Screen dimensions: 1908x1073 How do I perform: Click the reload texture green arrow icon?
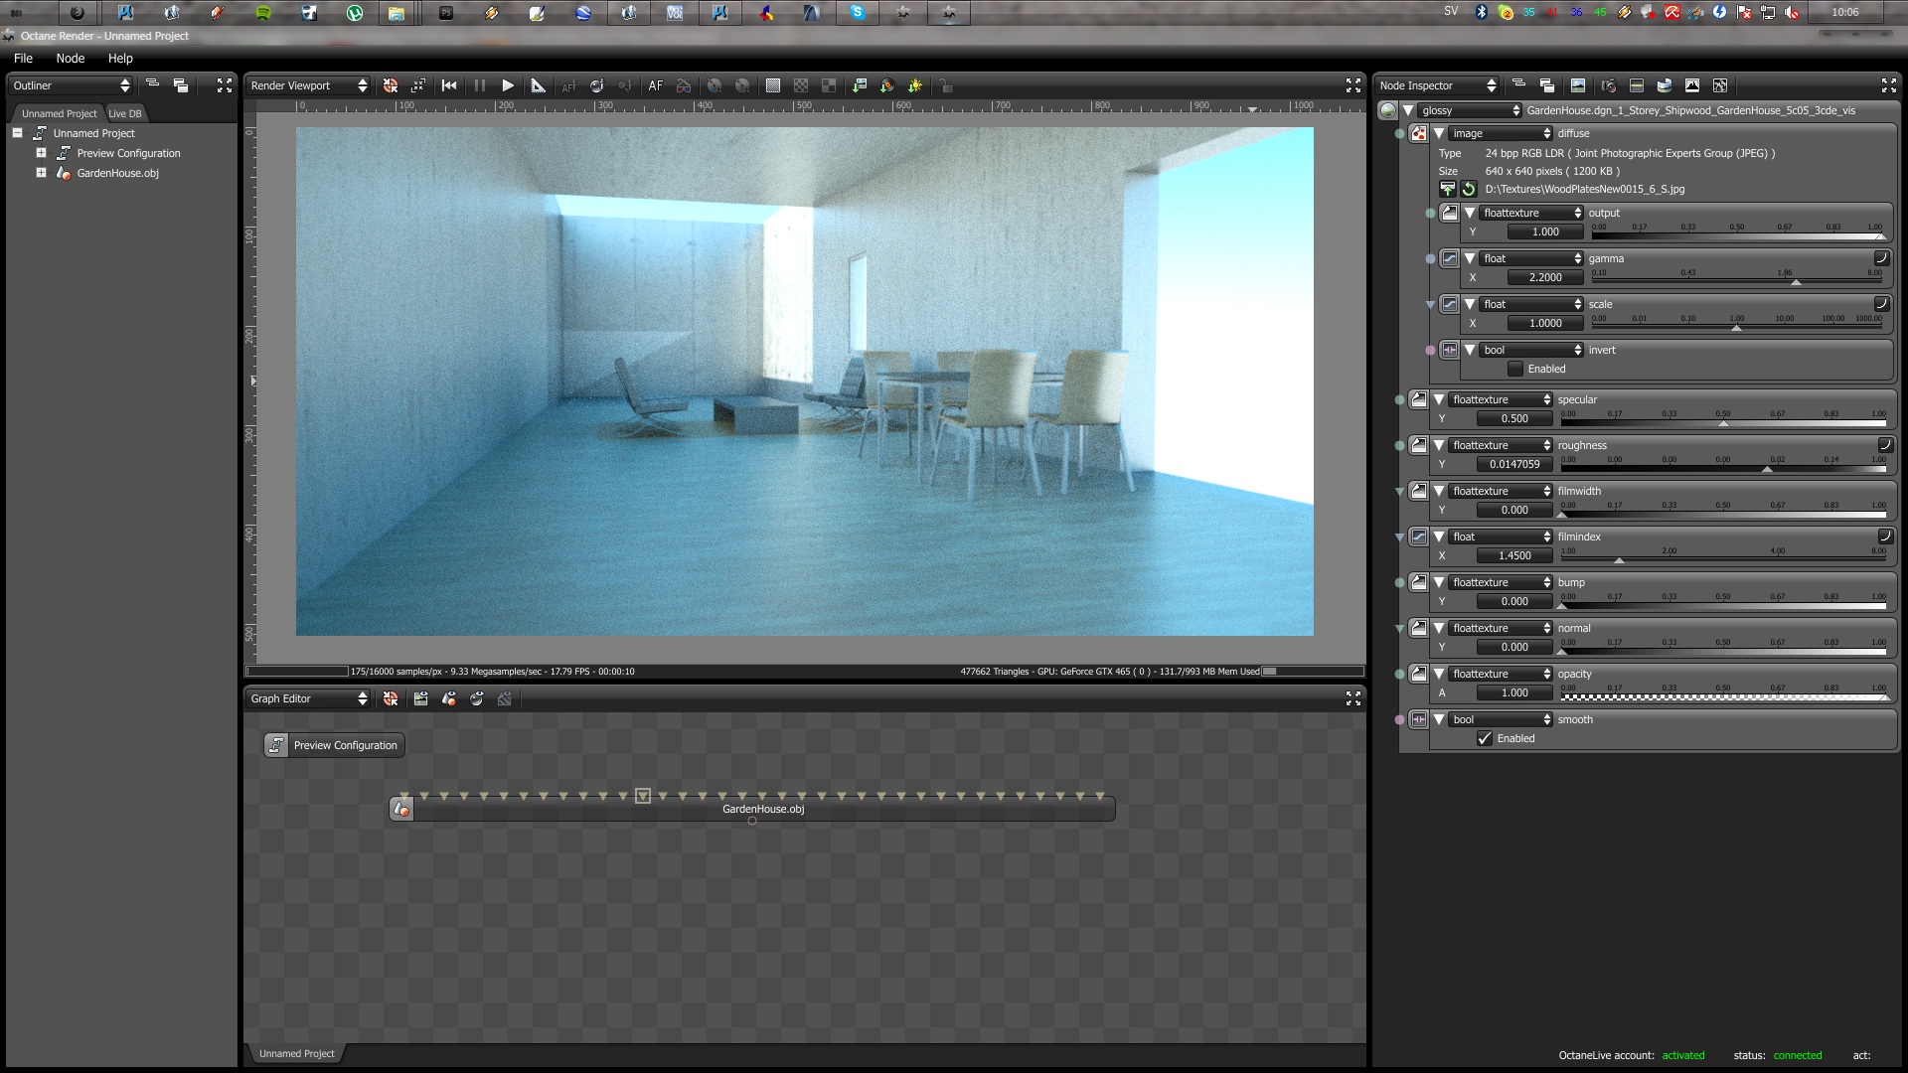pyautogui.click(x=1469, y=189)
